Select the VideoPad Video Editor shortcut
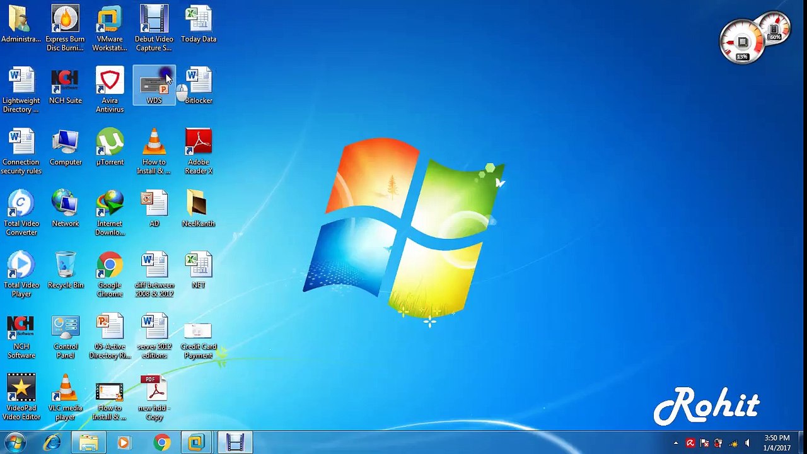This screenshot has width=807, height=454. click(x=21, y=397)
